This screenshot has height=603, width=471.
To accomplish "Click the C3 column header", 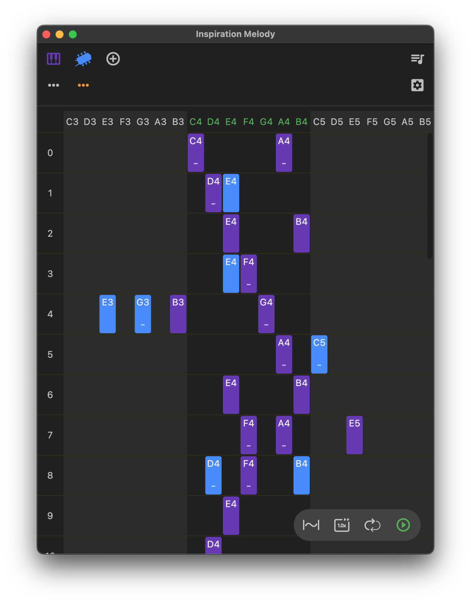I will coord(72,122).
